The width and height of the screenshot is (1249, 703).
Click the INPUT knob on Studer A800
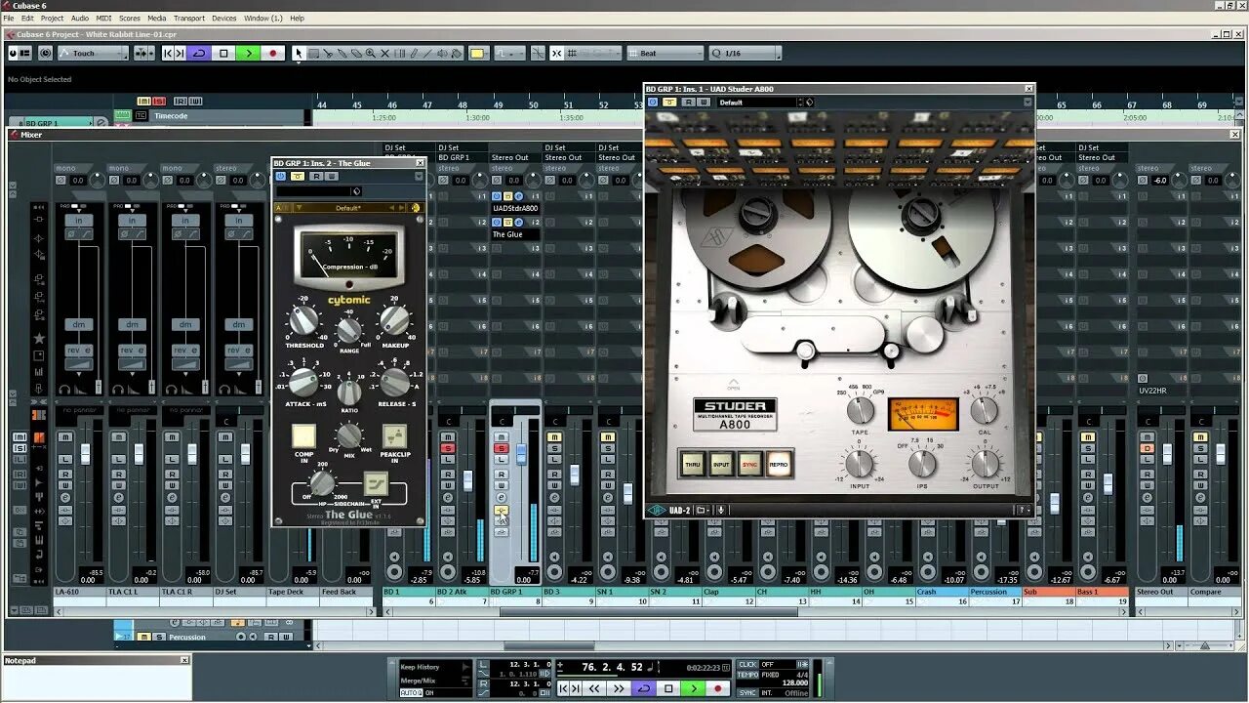point(860,464)
